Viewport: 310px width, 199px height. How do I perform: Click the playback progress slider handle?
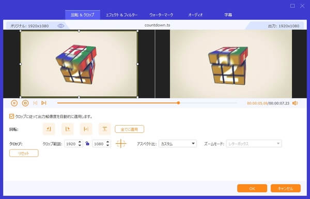178,103
